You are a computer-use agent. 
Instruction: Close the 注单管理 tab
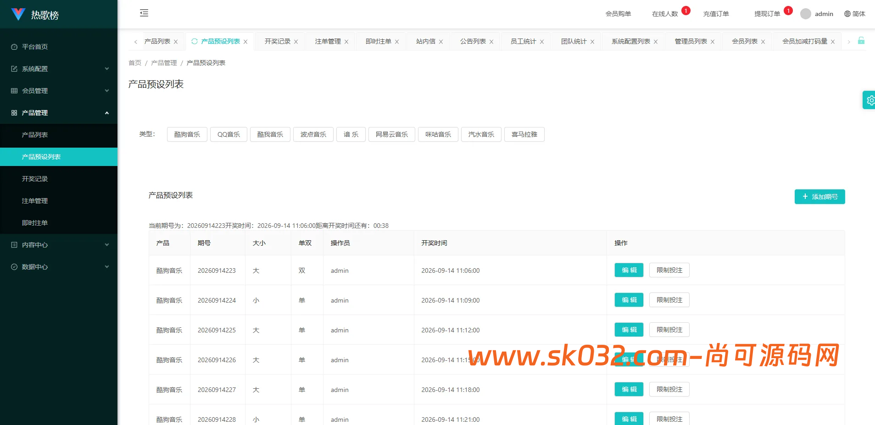[x=346, y=42]
